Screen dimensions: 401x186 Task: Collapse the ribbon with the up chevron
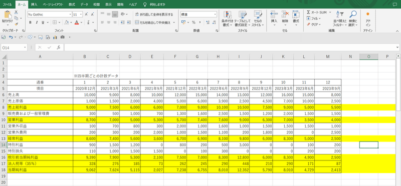[396, 30]
